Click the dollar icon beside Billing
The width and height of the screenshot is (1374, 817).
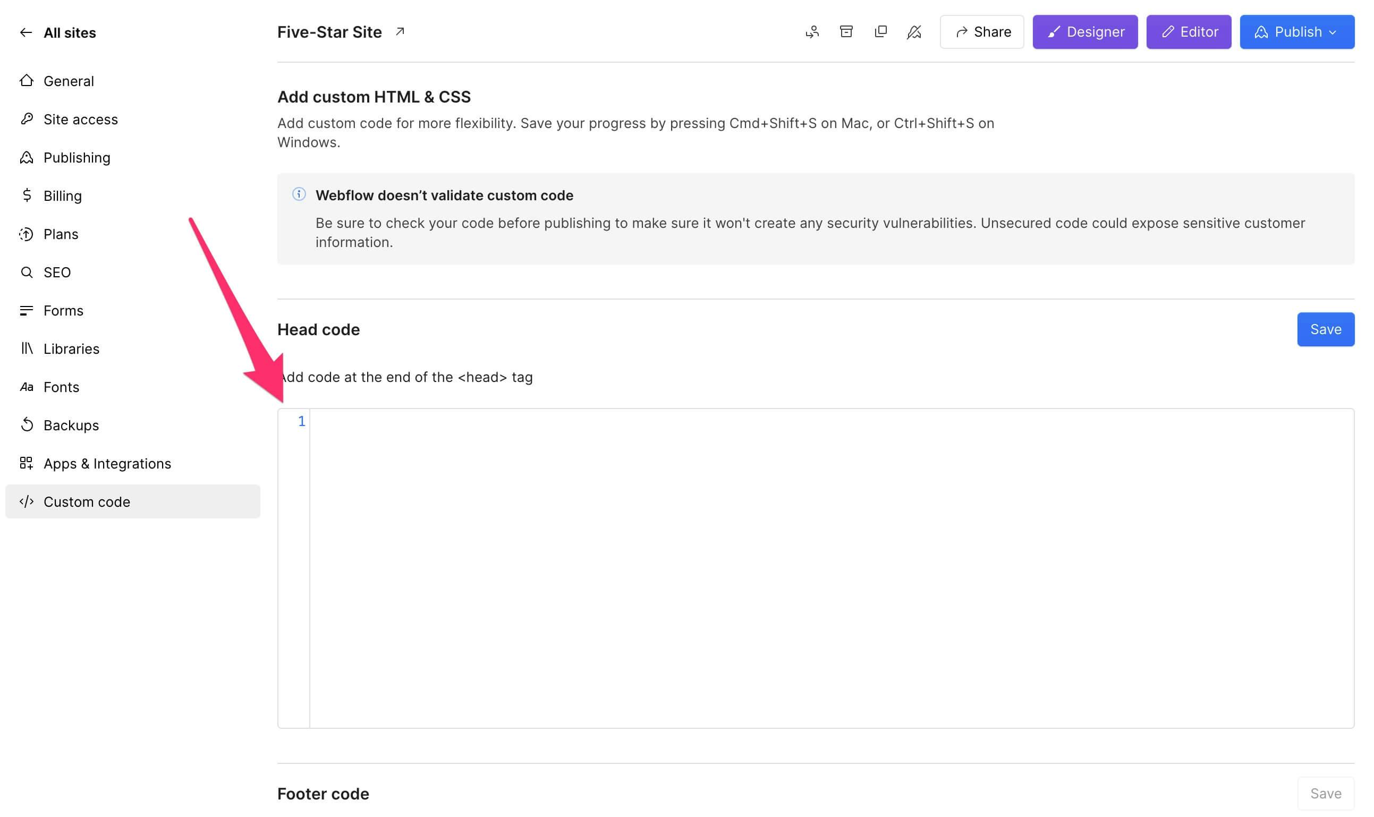27,195
